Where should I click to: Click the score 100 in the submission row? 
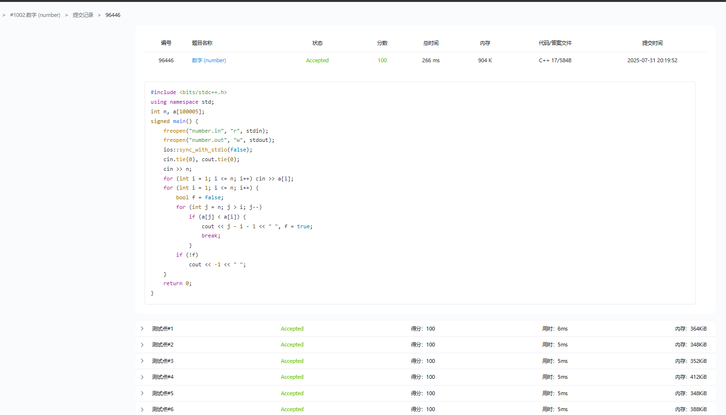click(382, 60)
